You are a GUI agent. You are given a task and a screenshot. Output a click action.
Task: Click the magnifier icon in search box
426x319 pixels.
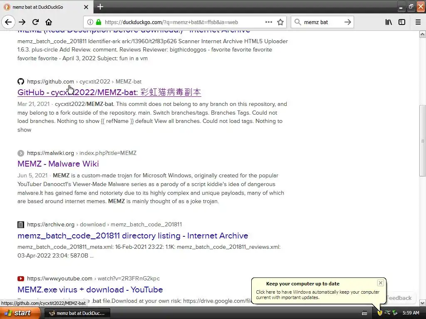(298, 22)
